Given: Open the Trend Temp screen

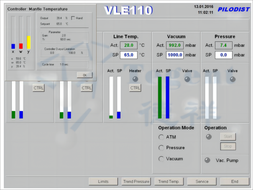Looking at the screenshot, I should coord(169,182).
